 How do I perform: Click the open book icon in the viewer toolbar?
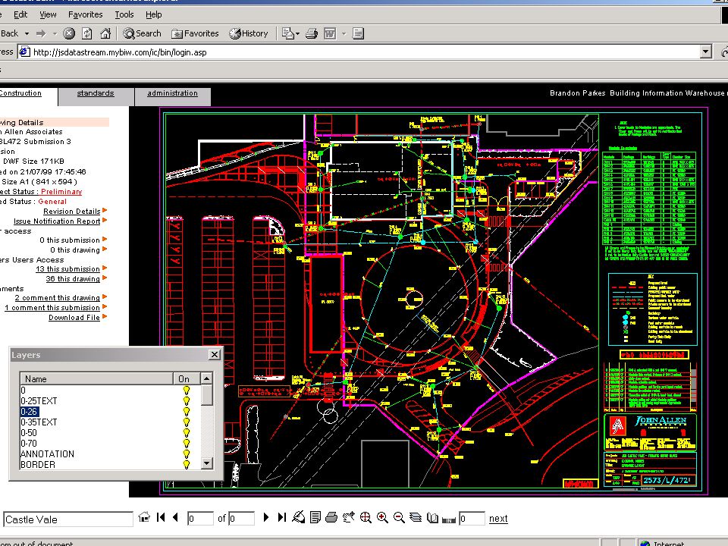432,517
